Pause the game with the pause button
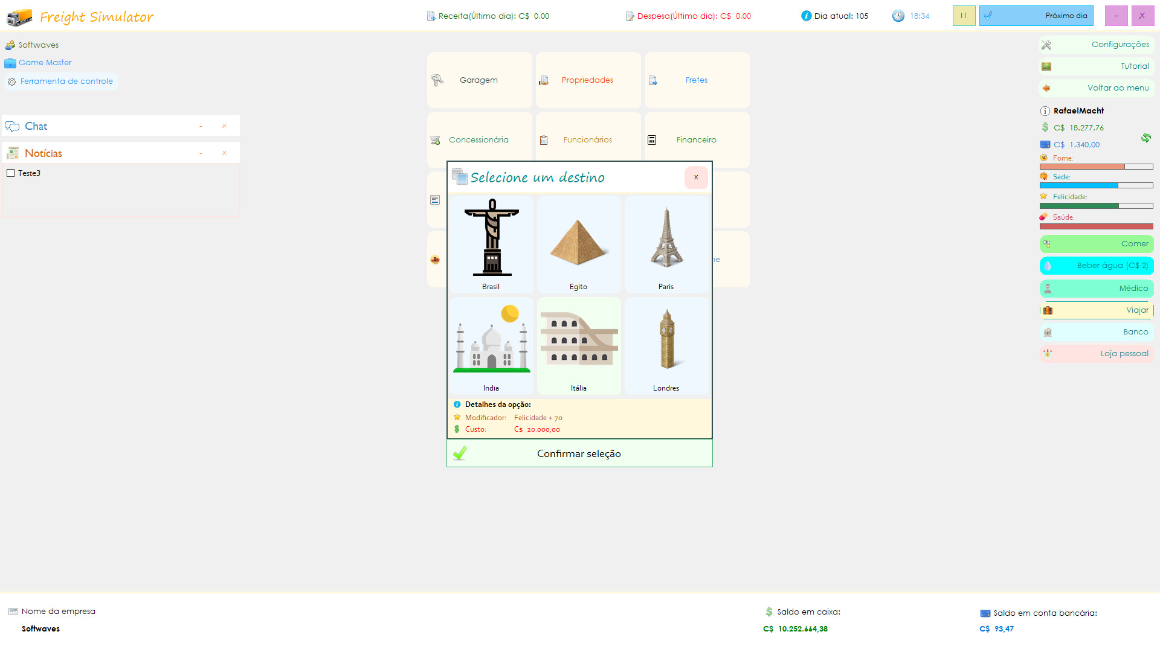The image size is (1160, 652). (964, 16)
